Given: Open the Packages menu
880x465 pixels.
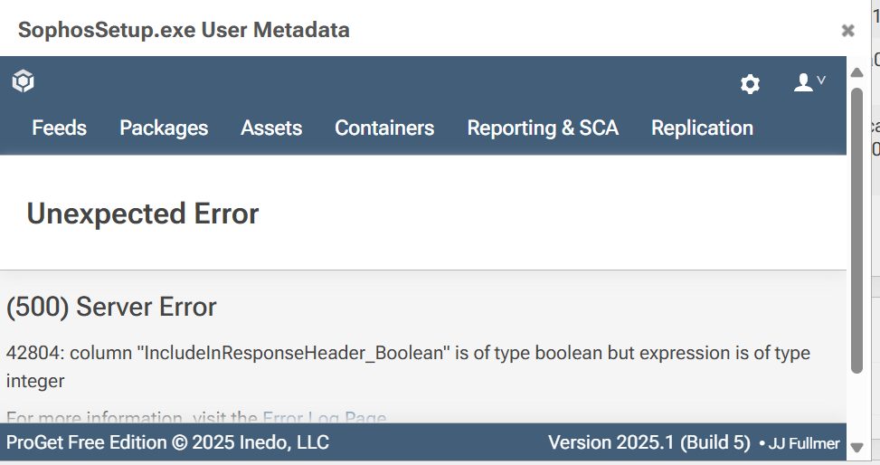Looking at the screenshot, I should pos(164,128).
